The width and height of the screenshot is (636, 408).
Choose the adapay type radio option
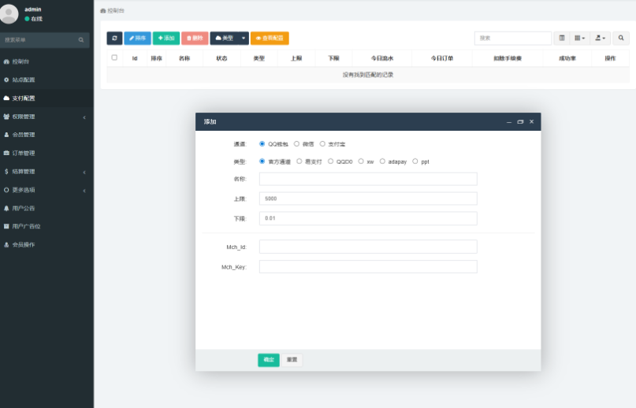click(382, 161)
